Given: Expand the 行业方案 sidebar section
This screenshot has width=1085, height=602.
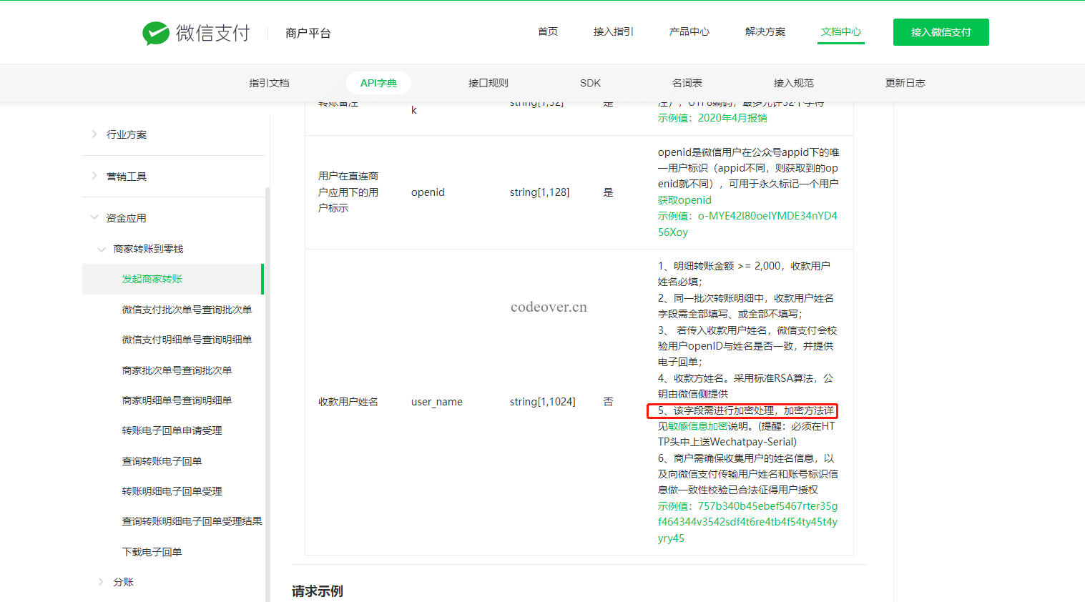Looking at the screenshot, I should [94, 134].
